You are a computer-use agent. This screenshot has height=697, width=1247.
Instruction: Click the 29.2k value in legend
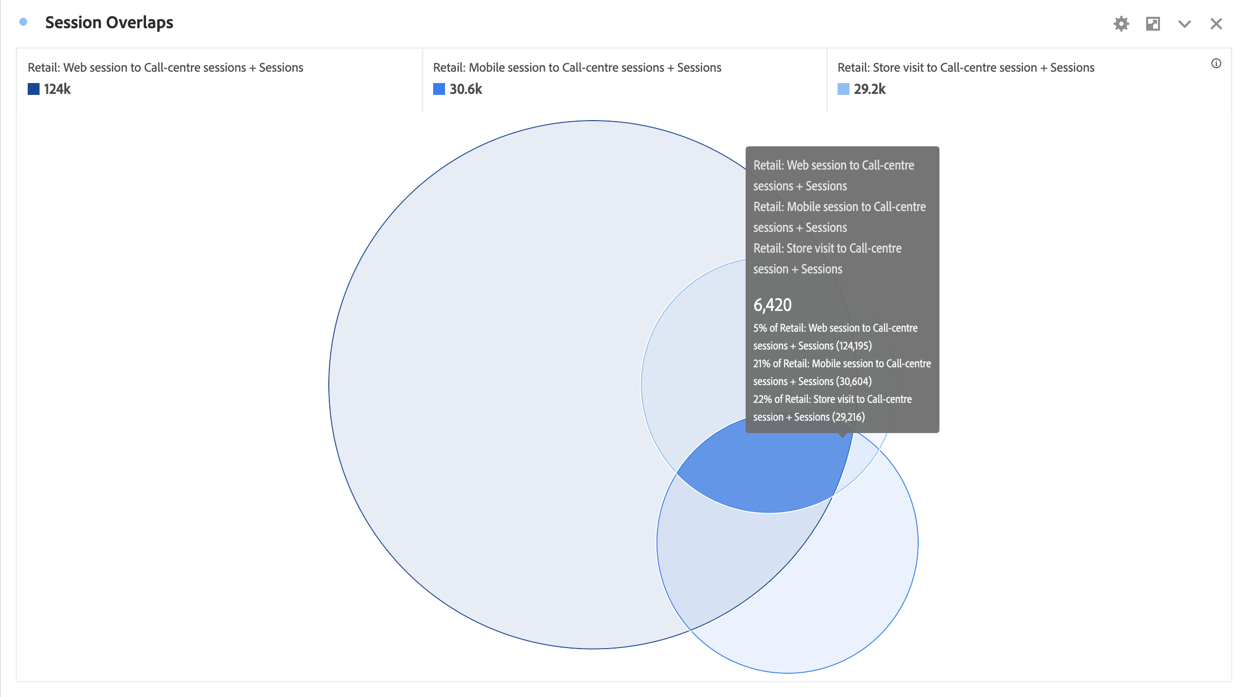pyautogui.click(x=869, y=89)
